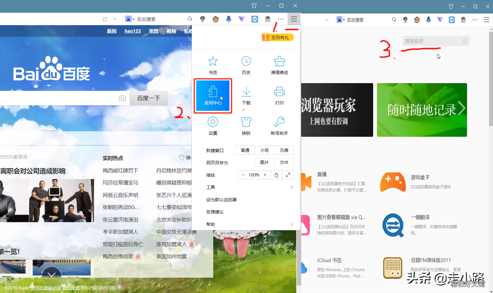Click the blue eye extension icon in left toolbar
The width and height of the screenshot is (493, 293).
point(255,19)
